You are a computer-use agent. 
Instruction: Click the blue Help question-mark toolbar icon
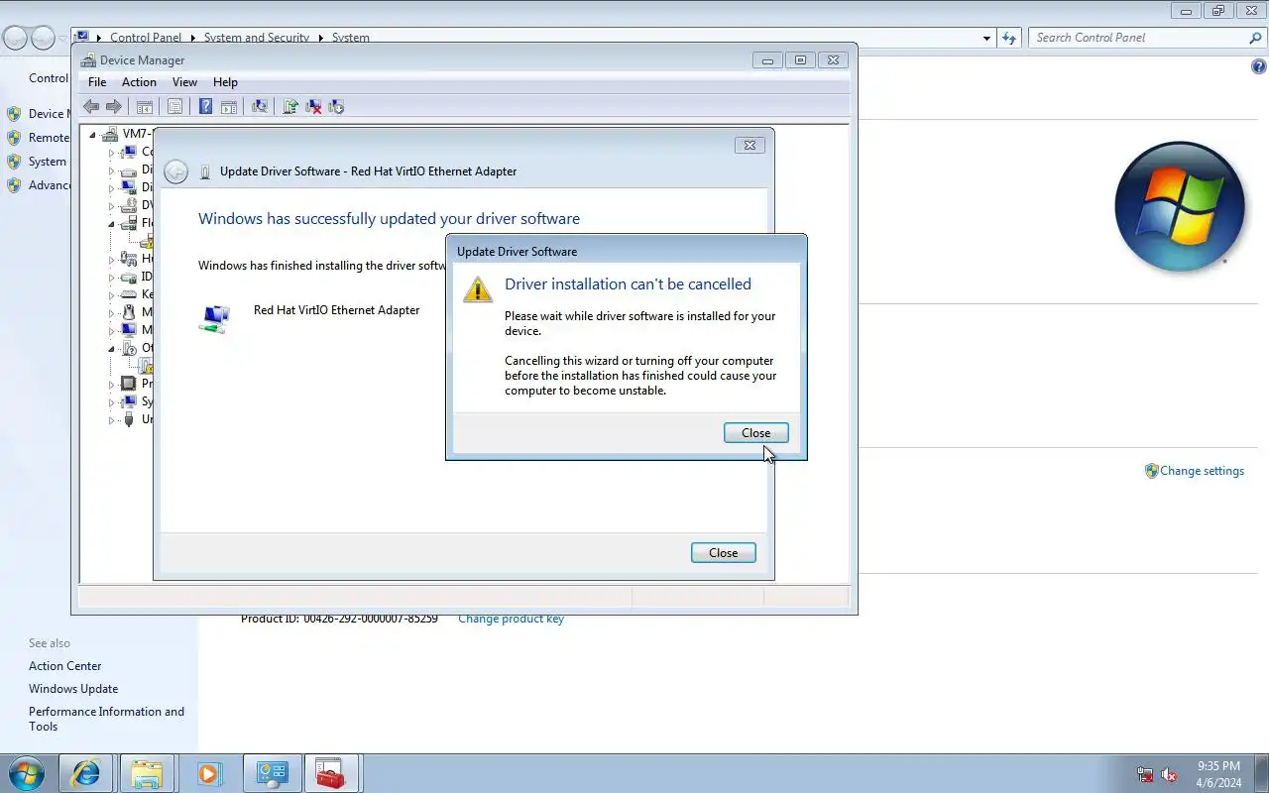(205, 106)
